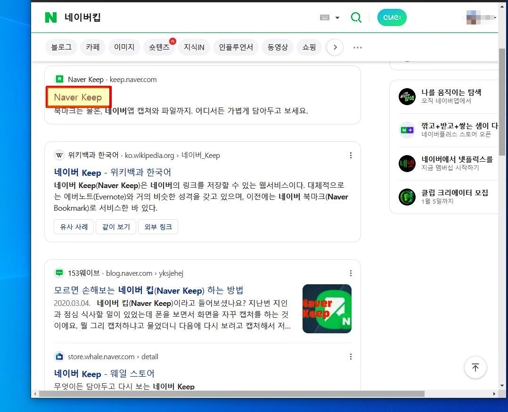
Task: Open the whale store result three-dot menu
Action: pyautogui.click(x=351, y=356)
